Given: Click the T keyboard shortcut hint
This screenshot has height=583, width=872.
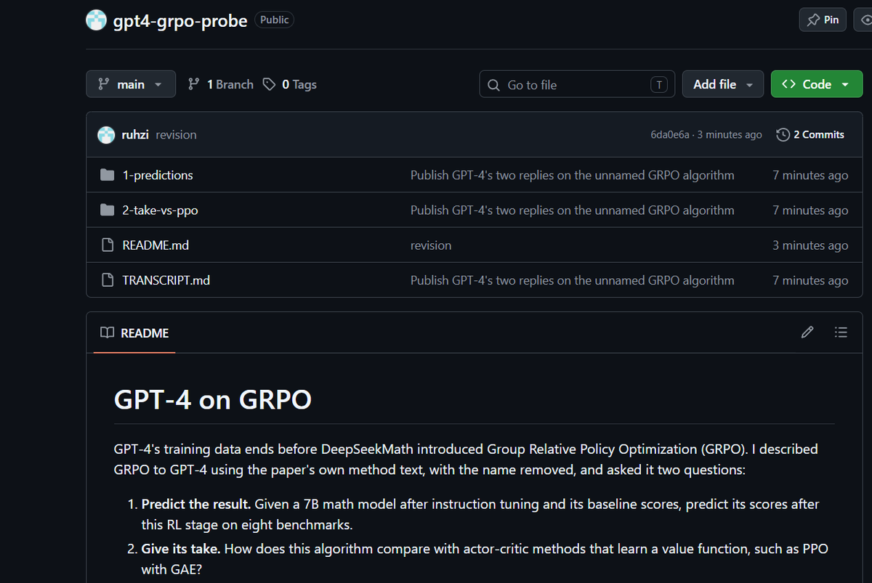Looking at the screenshot, I should 658,85.
